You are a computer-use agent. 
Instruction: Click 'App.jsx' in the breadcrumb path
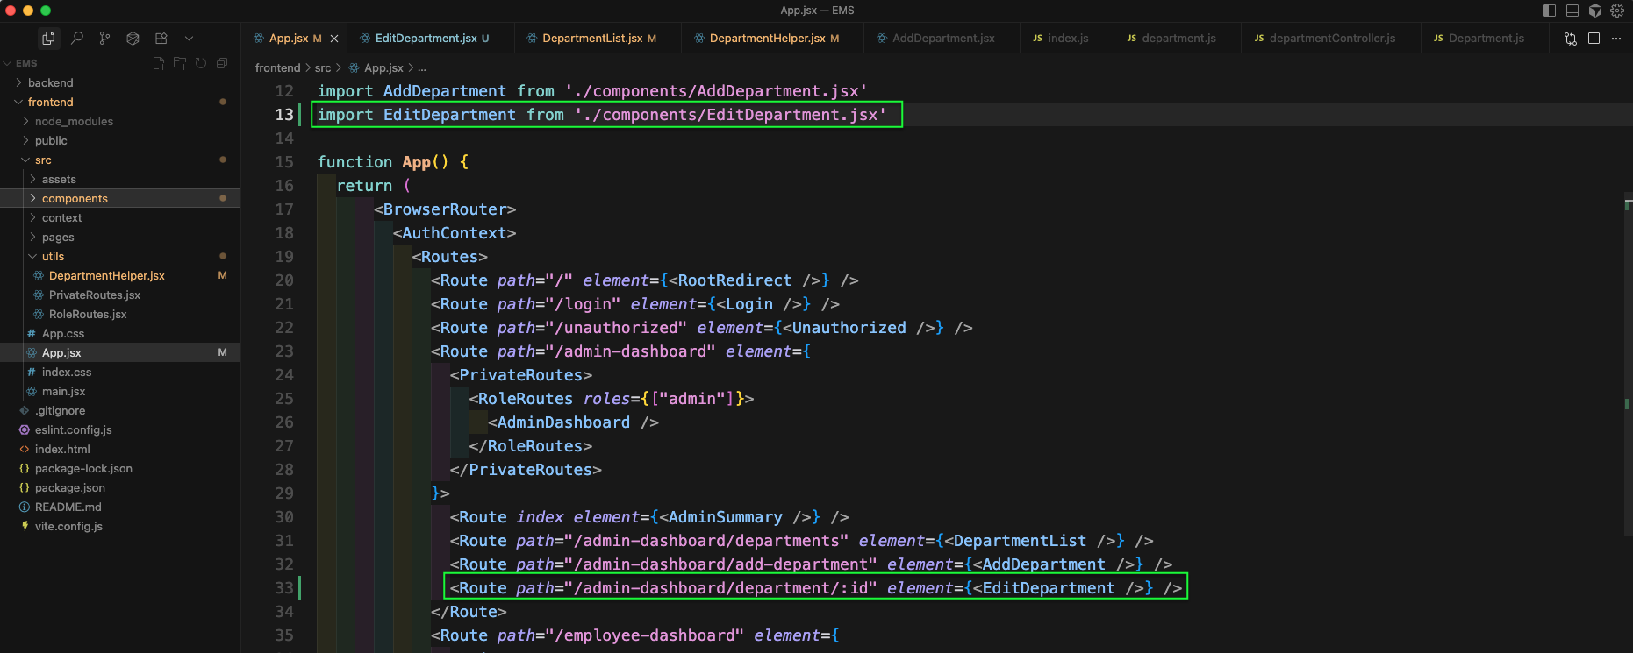click(x=383, y=67)
